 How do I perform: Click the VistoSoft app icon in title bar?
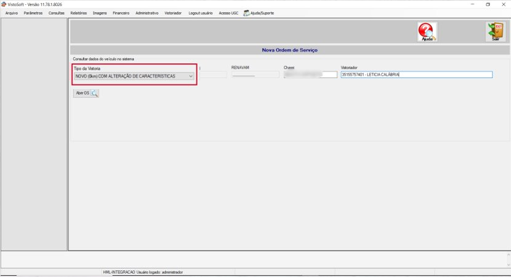[4, 4]
